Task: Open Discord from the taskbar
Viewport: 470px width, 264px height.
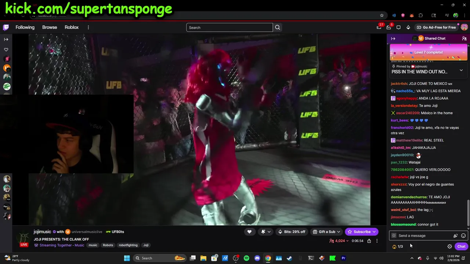Action: tap(257, 258)
